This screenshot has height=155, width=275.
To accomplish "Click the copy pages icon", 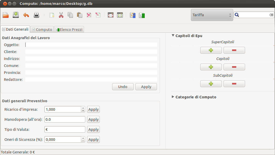I will [70, 15].
